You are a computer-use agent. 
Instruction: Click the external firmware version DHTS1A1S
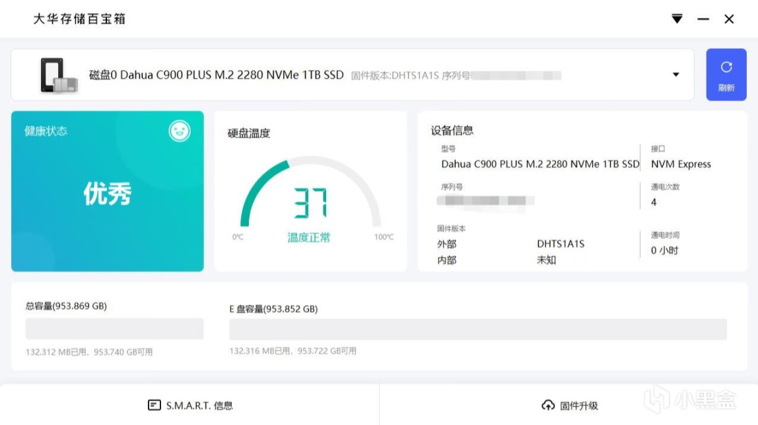561,244
